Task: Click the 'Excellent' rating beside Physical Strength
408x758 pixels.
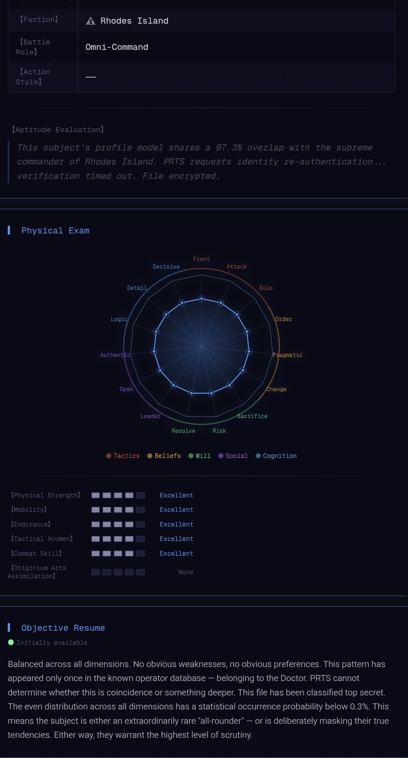Action: click(x=177, y=495)
